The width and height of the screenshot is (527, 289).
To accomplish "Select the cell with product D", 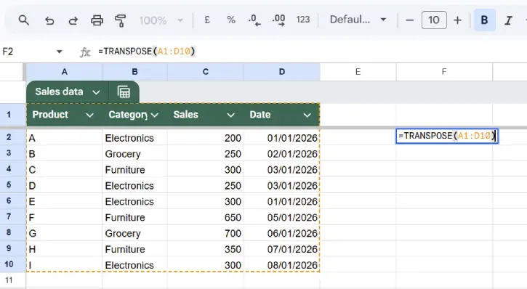I will point(64,185).
